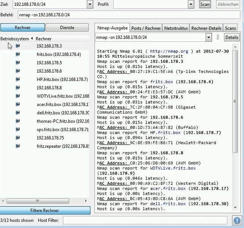Viewport: 244px width, 228px height.
Task: Click OS icon next to 192.168.178.5
Action: click(18, 63)
